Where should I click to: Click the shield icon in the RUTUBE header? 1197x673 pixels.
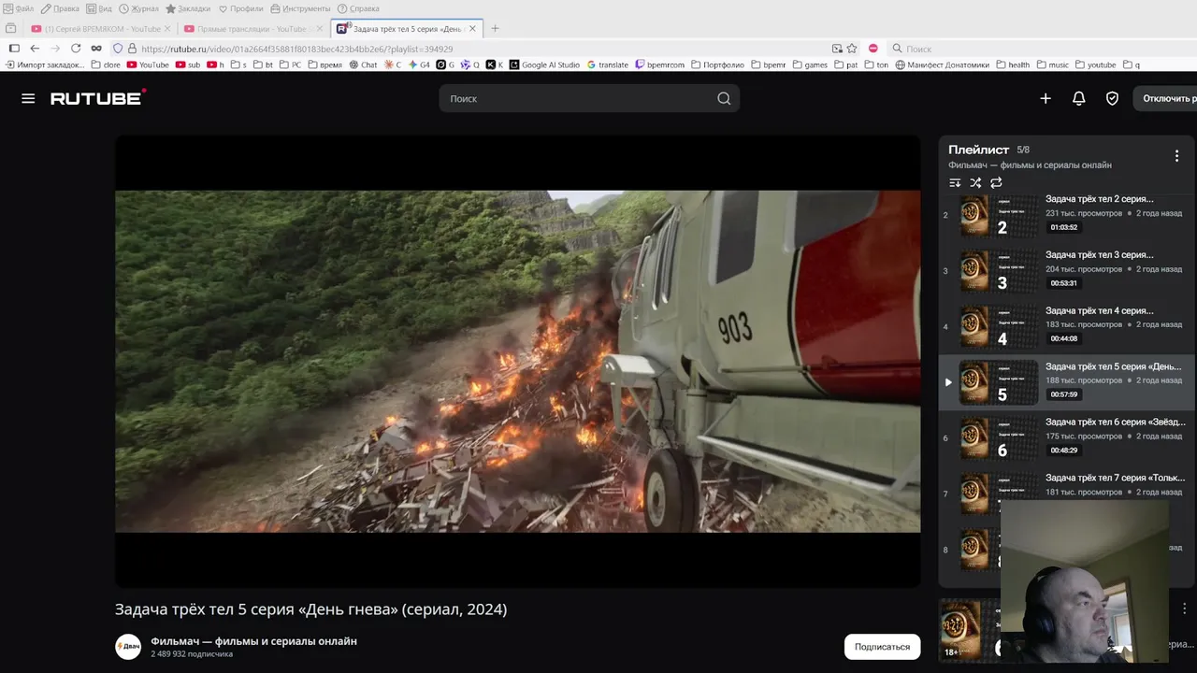[1112, 98]
